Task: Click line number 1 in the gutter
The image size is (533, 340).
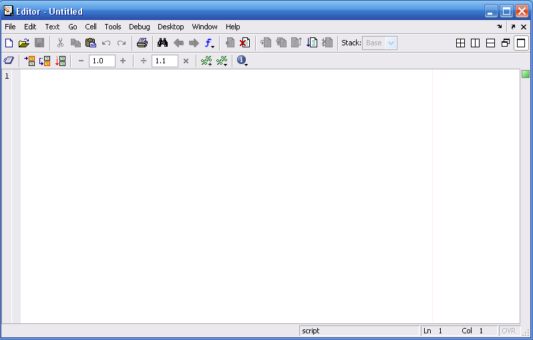Action: coord(7,76)
